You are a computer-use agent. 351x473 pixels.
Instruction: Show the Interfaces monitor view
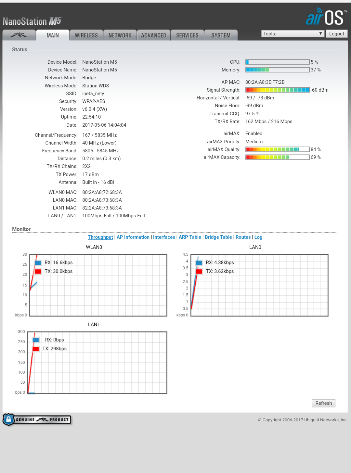[x=164, y=237]
